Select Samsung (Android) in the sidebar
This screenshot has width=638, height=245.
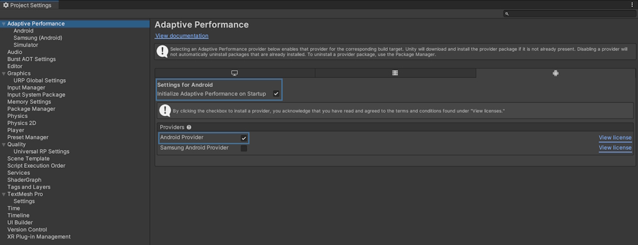[x=38, y=38]
